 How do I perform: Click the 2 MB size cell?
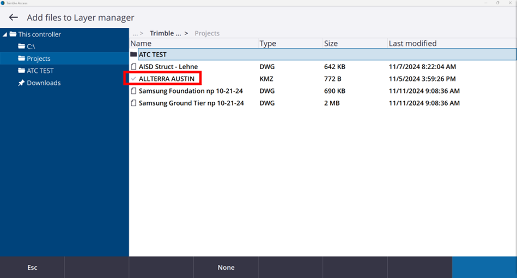click(x=332, y=103)
